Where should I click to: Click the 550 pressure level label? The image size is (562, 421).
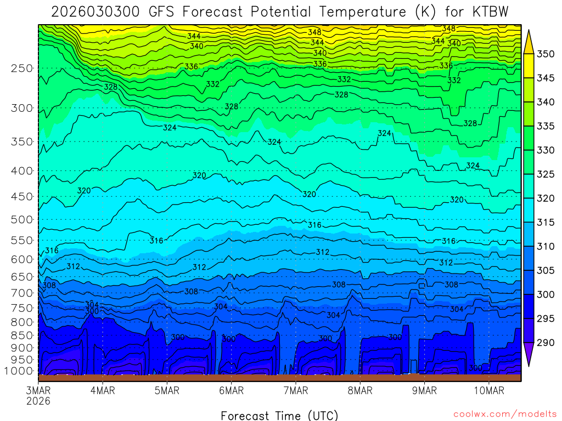click(22, 240)
